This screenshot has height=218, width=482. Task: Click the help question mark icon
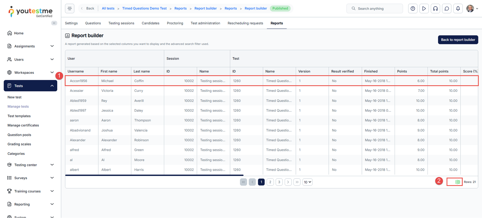click(413, 8)
